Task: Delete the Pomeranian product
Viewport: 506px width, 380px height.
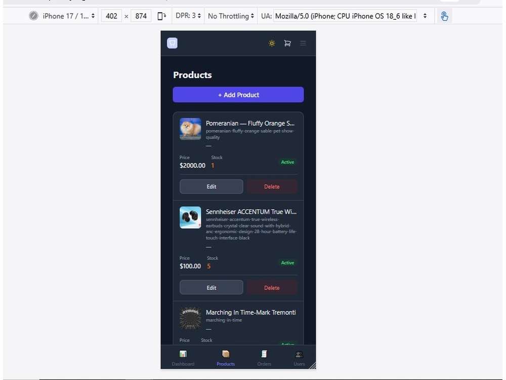Action: [x=272, y=186]
